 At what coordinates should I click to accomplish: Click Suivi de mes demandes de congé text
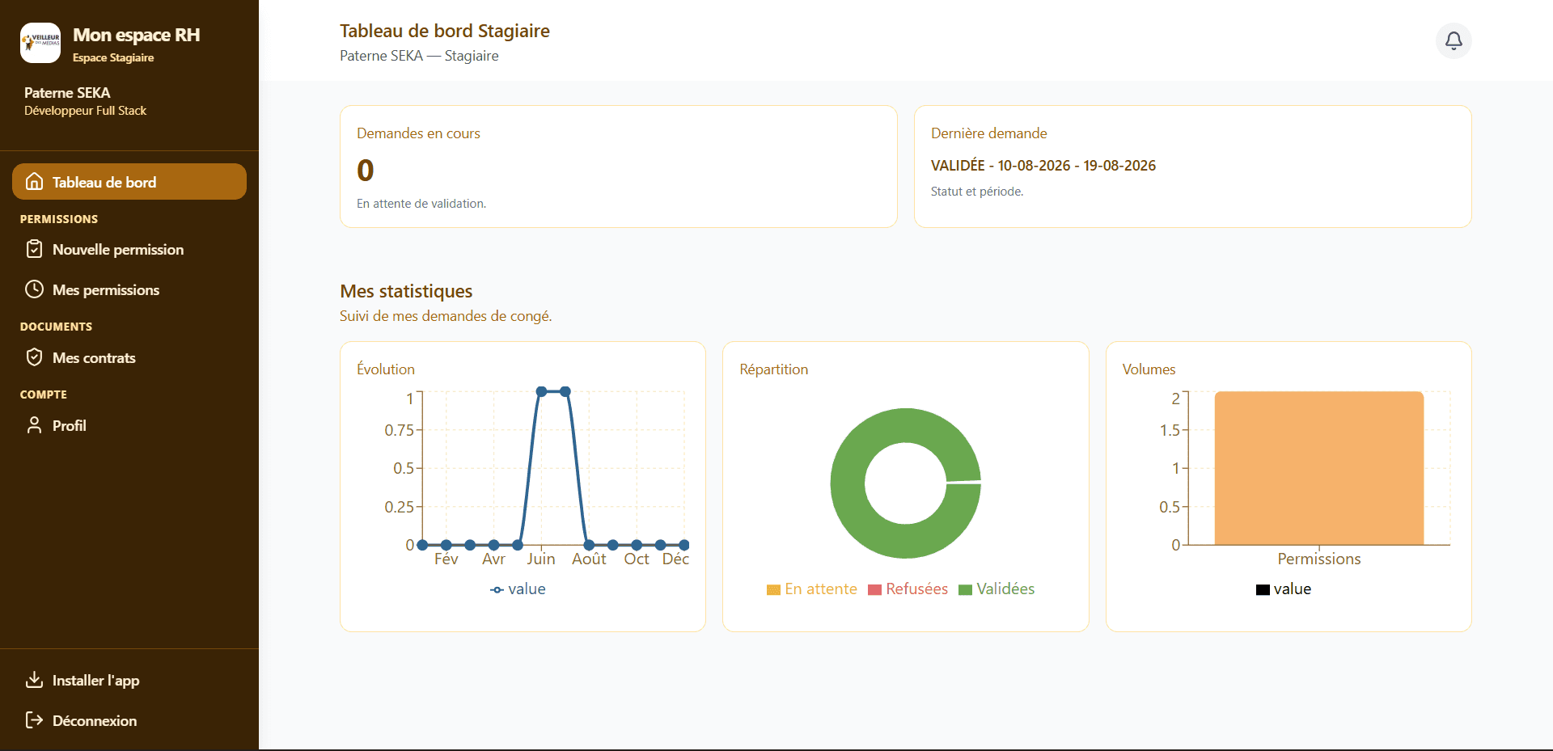click(x=446, y=316)
